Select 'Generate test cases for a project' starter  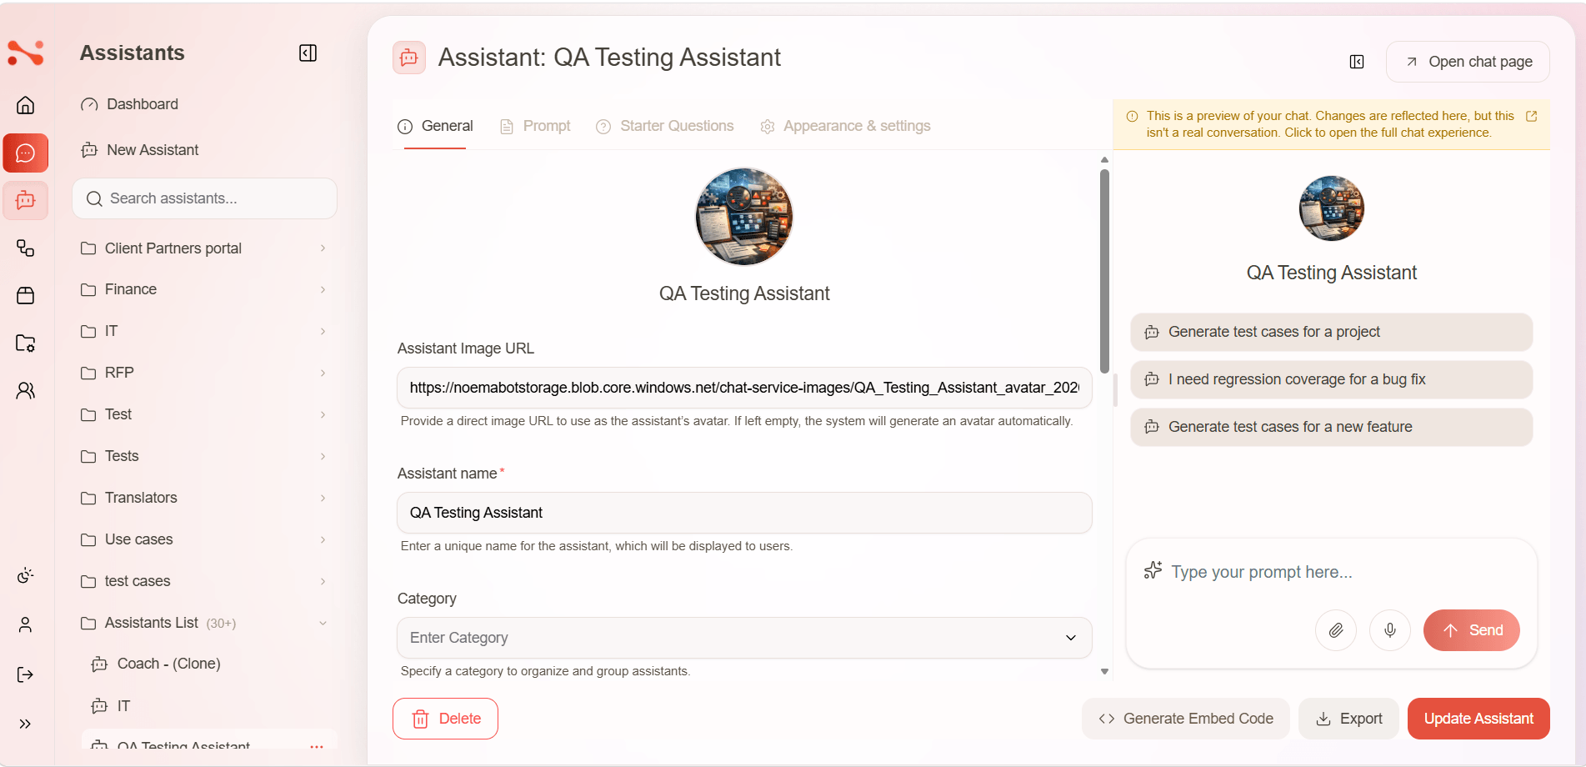1331,332
